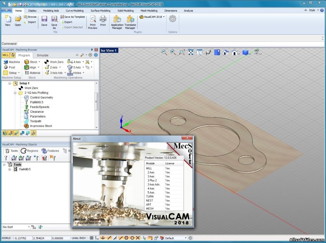Image resolution: width=326 pixels, height=243 pixels.
Task: Expand the FlatMill0.5 tool node
Action: pyautogui.click(x=9, y=169)
